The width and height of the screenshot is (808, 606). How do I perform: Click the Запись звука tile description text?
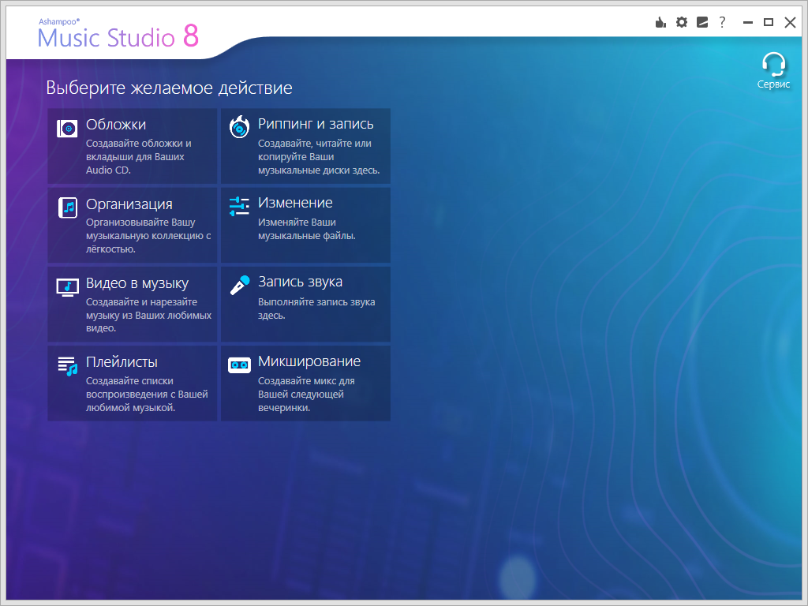point(316,309)
